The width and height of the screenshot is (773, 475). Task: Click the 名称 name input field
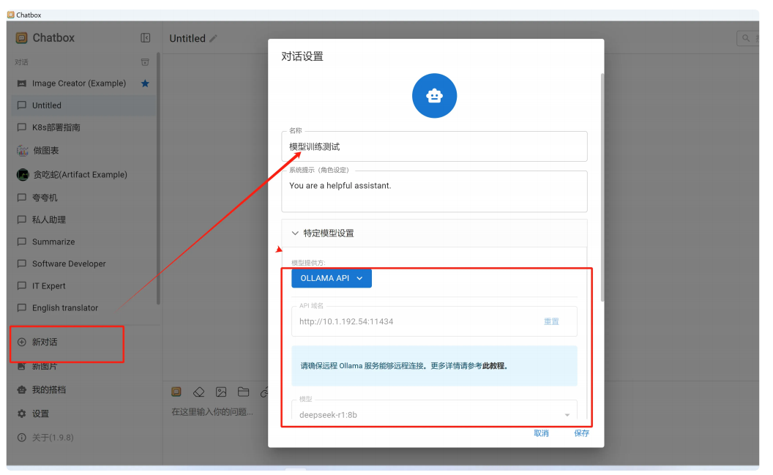coord(434,146)
